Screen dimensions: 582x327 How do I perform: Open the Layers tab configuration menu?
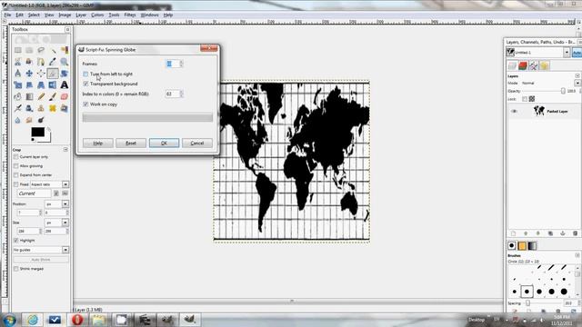[x=577, y=75]
